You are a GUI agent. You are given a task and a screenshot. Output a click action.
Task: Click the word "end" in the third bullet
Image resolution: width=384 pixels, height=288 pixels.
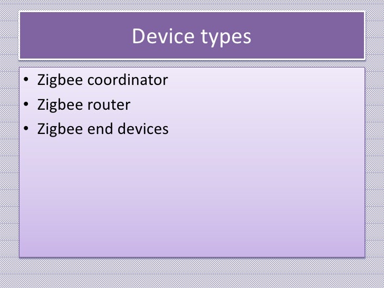[100, 129]
